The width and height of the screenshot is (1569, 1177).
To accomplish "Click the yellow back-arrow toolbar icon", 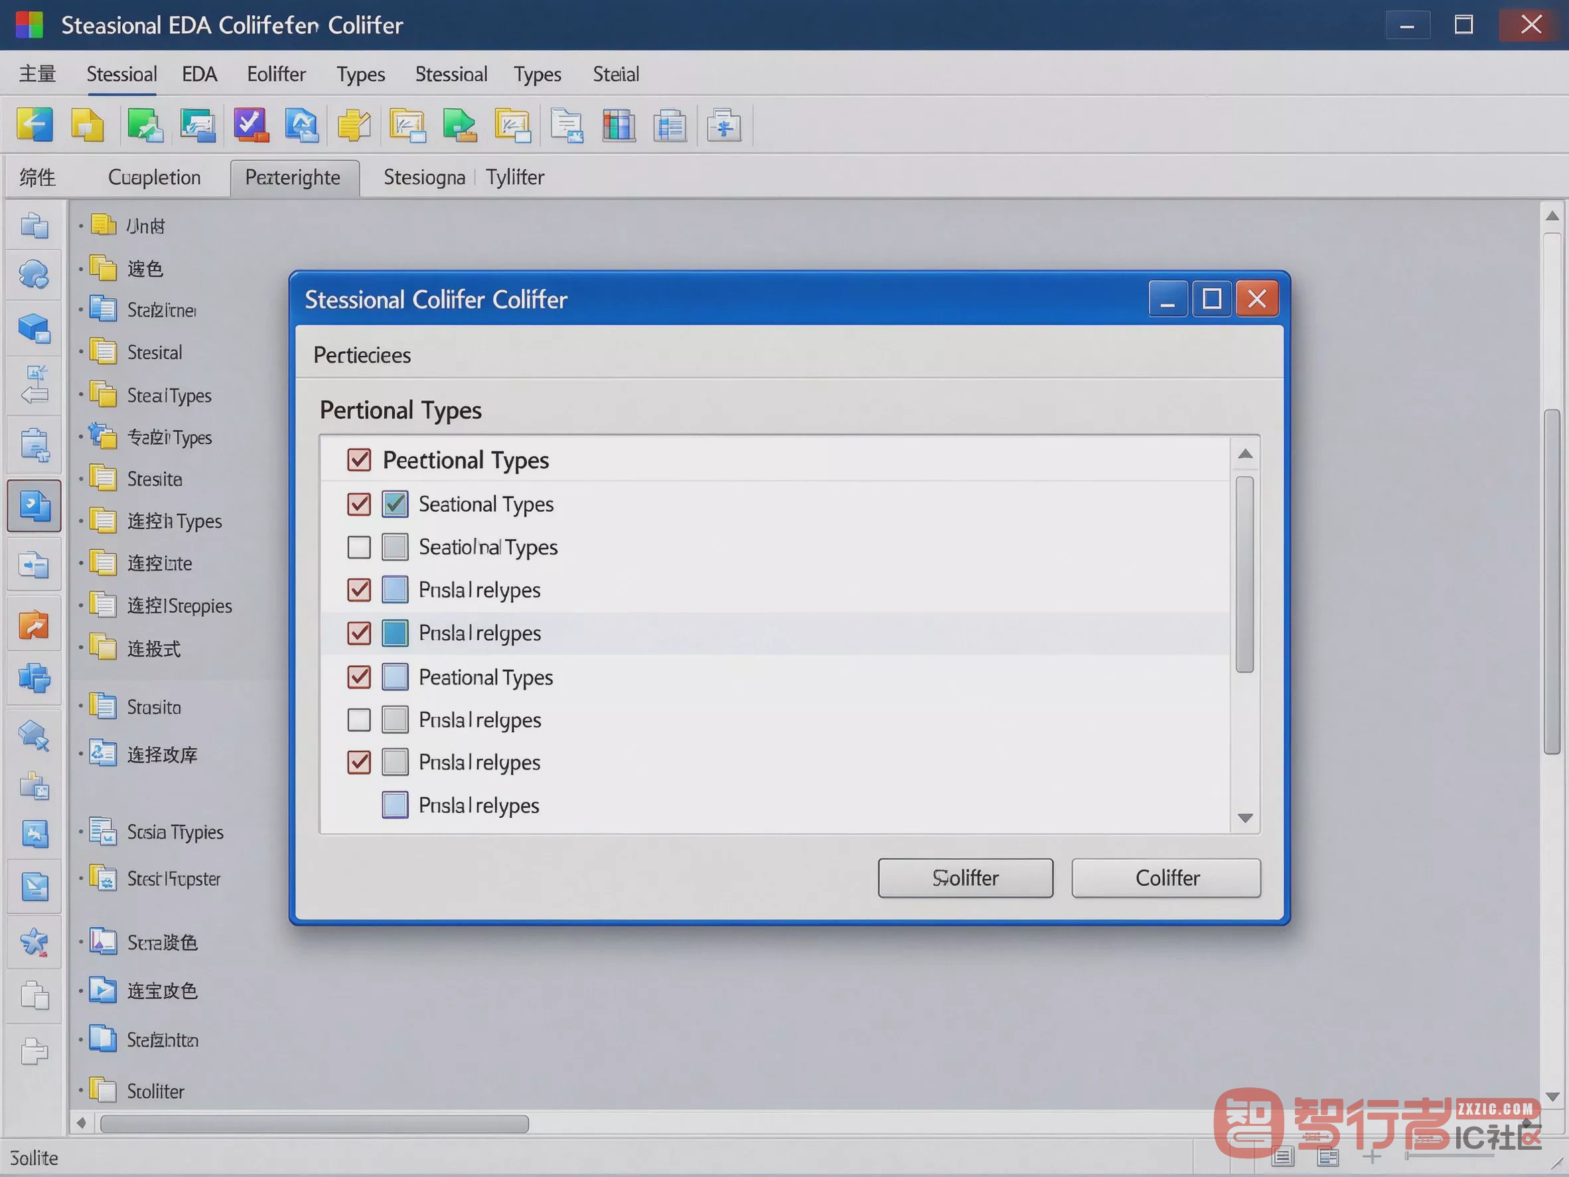I will pyautogui.click(x=34, y=125).
